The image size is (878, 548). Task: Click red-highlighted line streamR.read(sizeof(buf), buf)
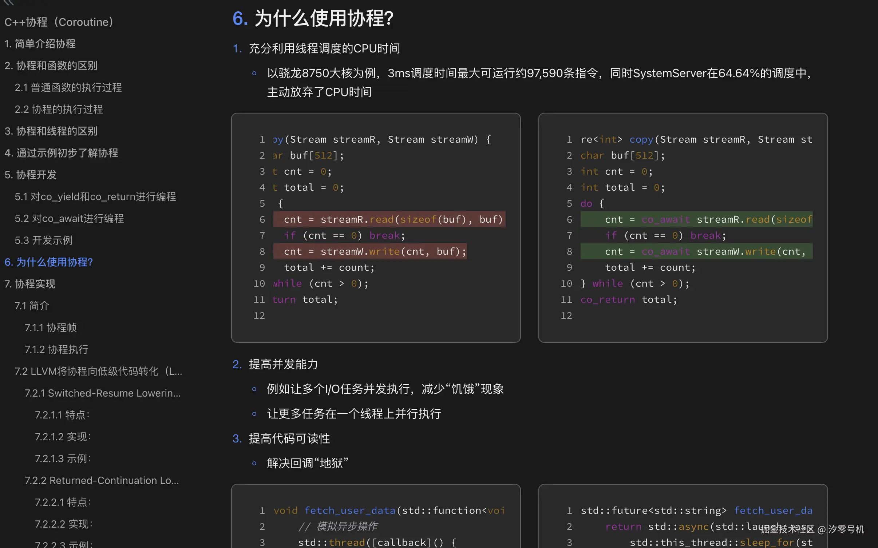[389, 219]
